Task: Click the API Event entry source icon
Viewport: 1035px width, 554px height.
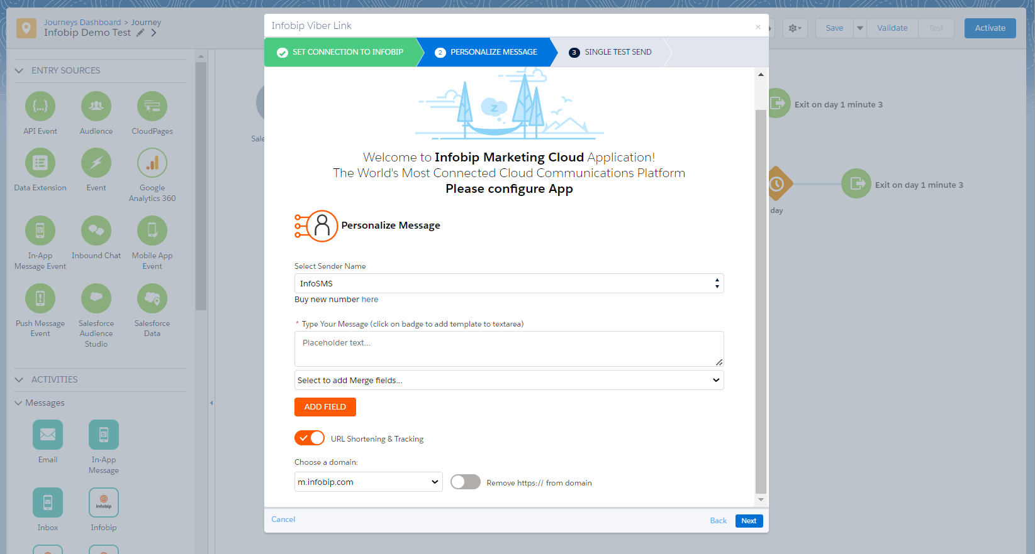Action: click(40, 106)
